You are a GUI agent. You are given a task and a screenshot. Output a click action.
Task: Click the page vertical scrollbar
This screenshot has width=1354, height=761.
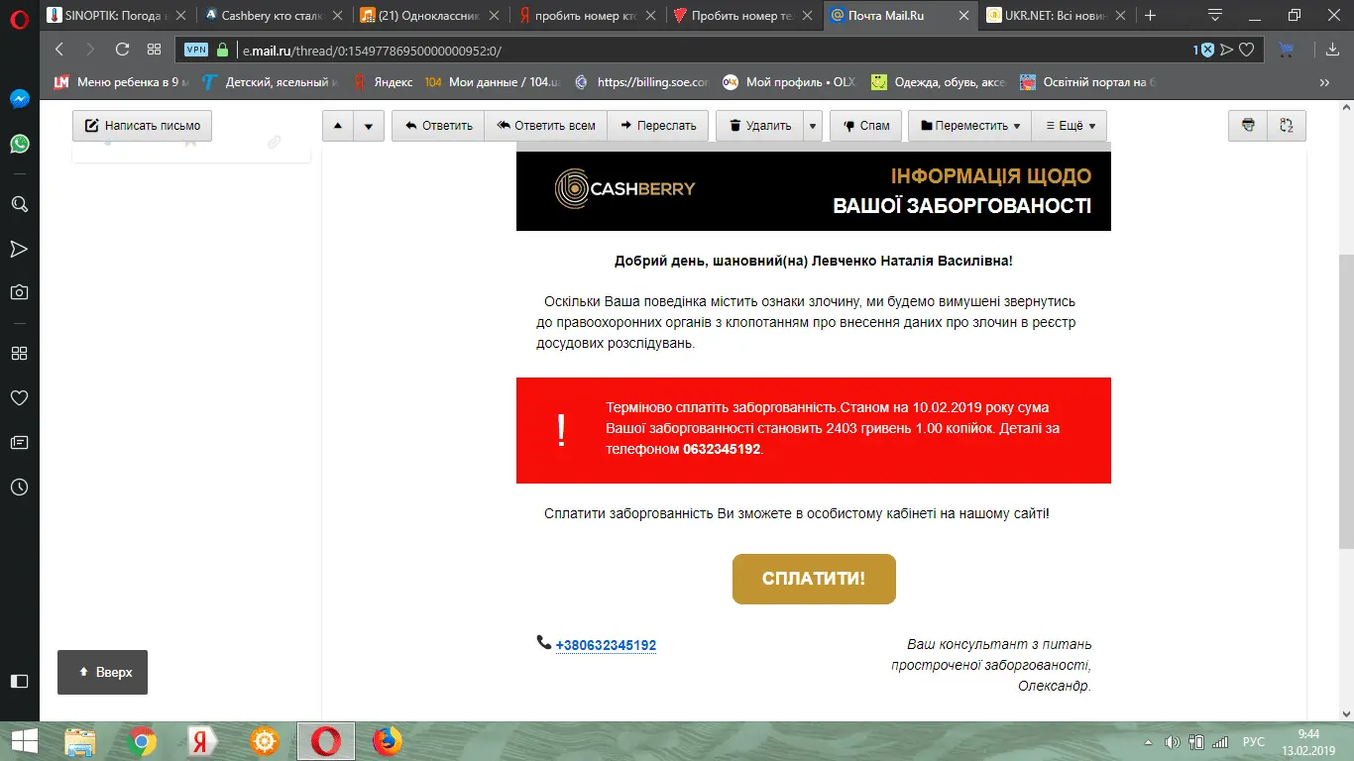click(x=1345, y=396)
